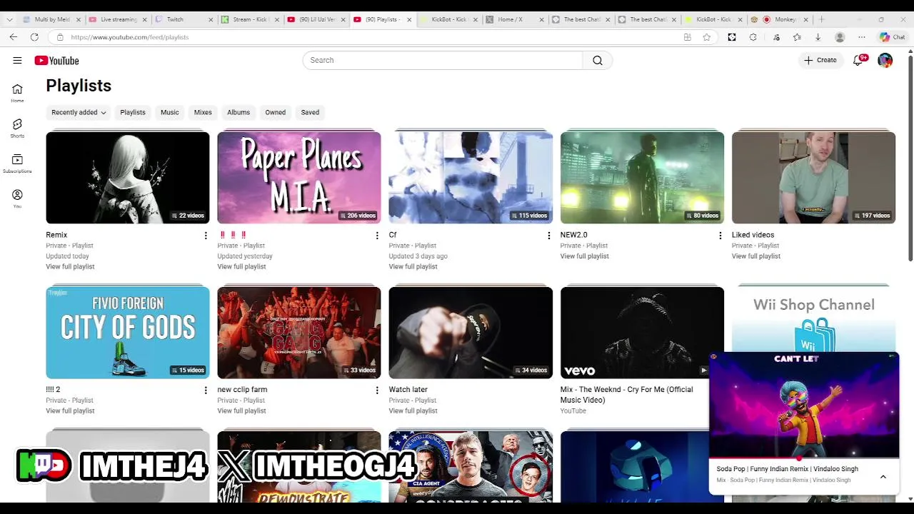Open NEW2.0 playlist three-dot menu
Screen dimensions: 914x514
tap(720, 236)
